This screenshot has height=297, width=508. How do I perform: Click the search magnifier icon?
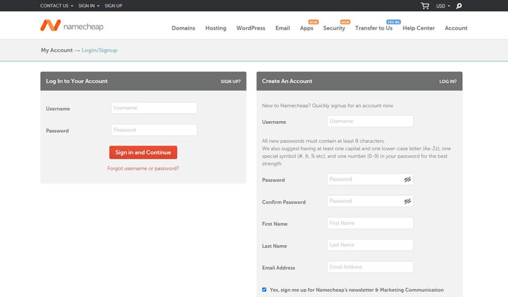tap(459, 6)
